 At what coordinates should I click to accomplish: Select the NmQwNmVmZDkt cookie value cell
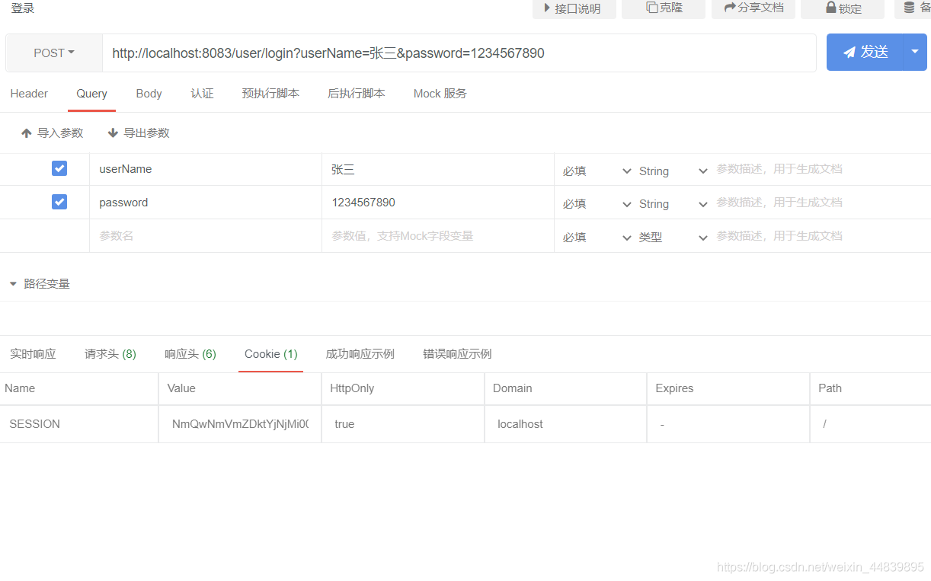pos(240,424)
